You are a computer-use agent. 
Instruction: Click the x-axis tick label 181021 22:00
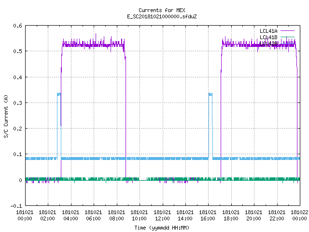[277, 216]
